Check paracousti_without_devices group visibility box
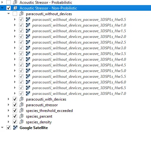The width and height of the screenshot is (151, 142). click(15, 14)
